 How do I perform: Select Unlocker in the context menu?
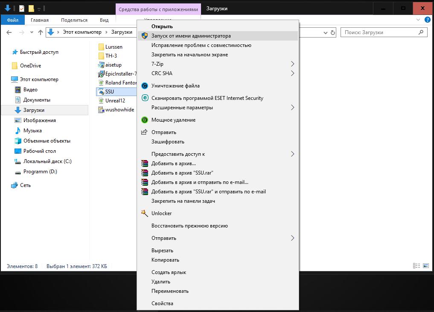coord(161,213)
